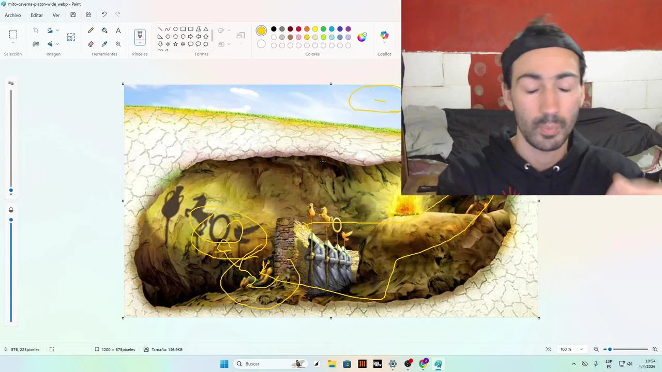The image size is (662, 372).
Task: Open the Ver menu
Action: point(56,15)
